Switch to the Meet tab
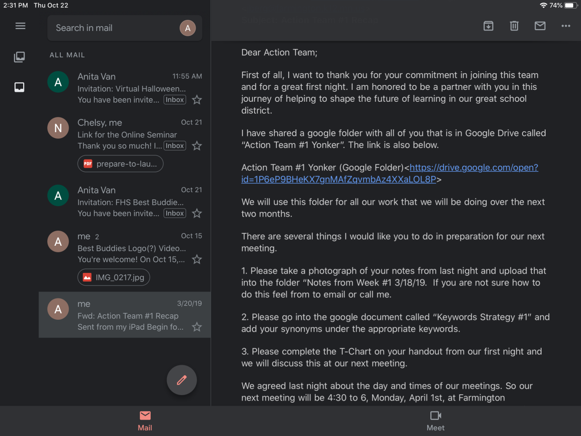The height and width of the screenshot is (436, 581). [x=435, y=421]
